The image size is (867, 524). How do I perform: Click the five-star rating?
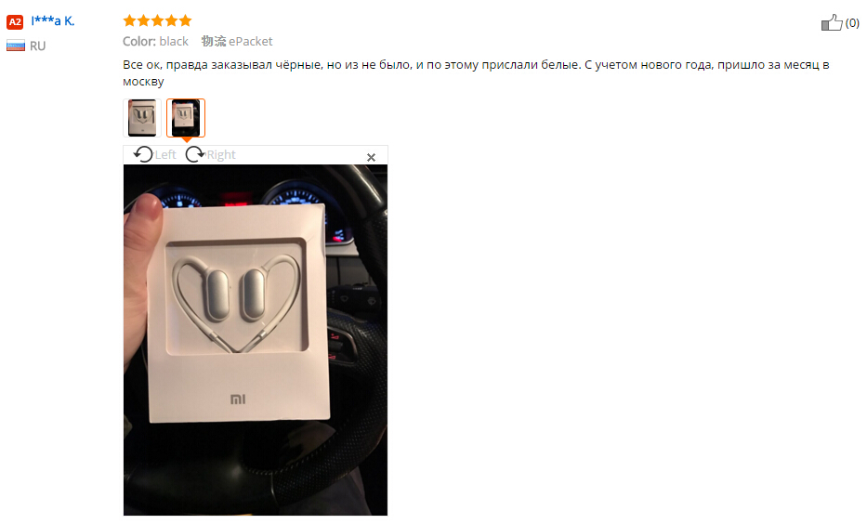(x=157, y=21)
